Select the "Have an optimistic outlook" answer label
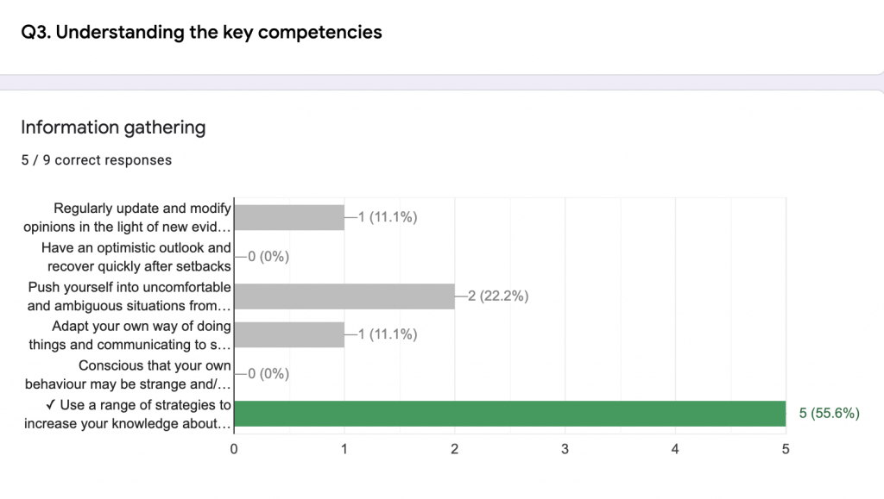 coord(136,256)
